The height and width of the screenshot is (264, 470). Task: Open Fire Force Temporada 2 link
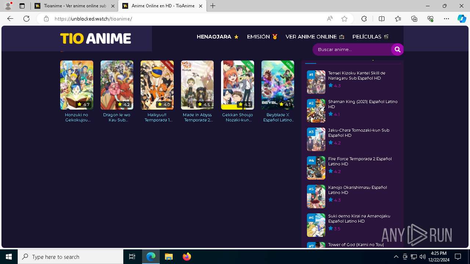point(360,161)
